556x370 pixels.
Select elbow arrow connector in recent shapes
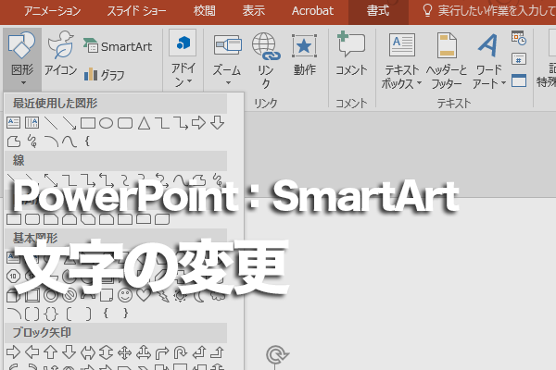[181, 123]
